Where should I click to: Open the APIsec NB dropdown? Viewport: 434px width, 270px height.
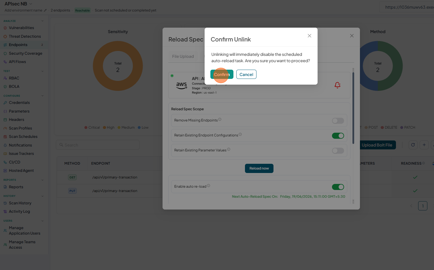31,4
